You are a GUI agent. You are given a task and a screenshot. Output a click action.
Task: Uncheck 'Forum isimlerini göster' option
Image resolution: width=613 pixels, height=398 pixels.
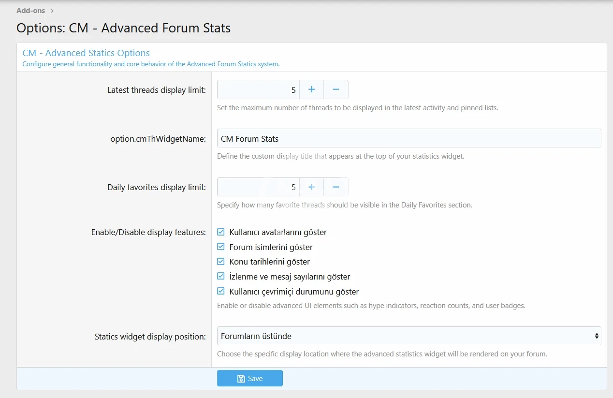pos(221,247)
